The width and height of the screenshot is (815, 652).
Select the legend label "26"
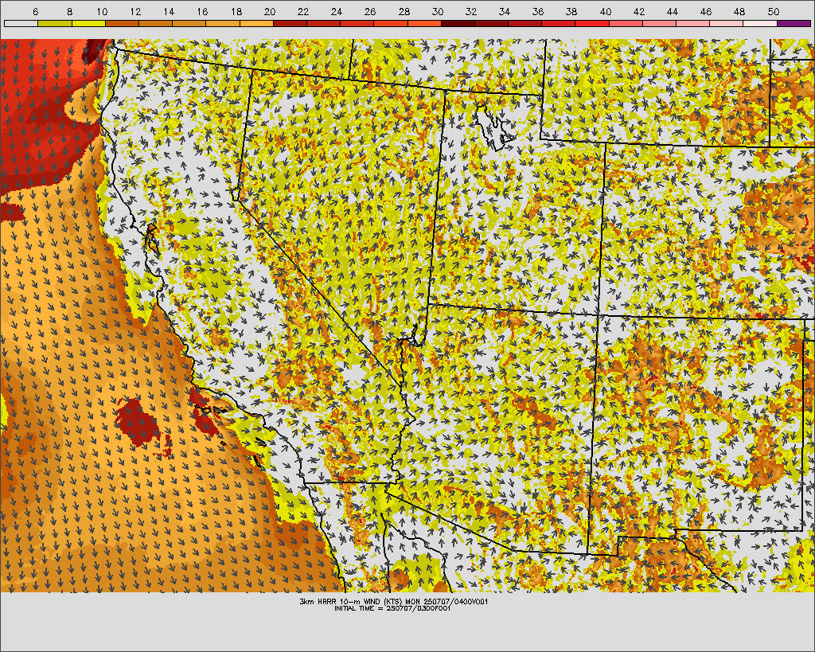[x=370, y=11]
